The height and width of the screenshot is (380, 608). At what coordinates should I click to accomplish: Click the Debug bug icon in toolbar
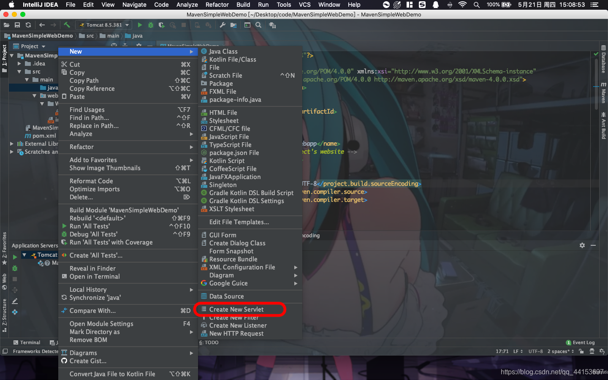click(151, 25)
